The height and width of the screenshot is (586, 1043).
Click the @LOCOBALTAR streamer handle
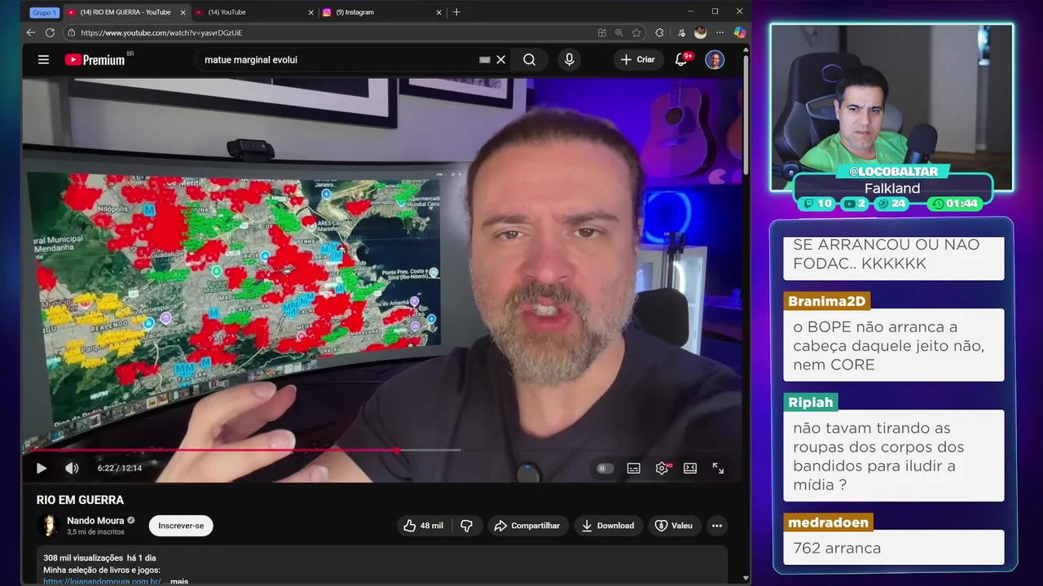click(x=893, y=172)
